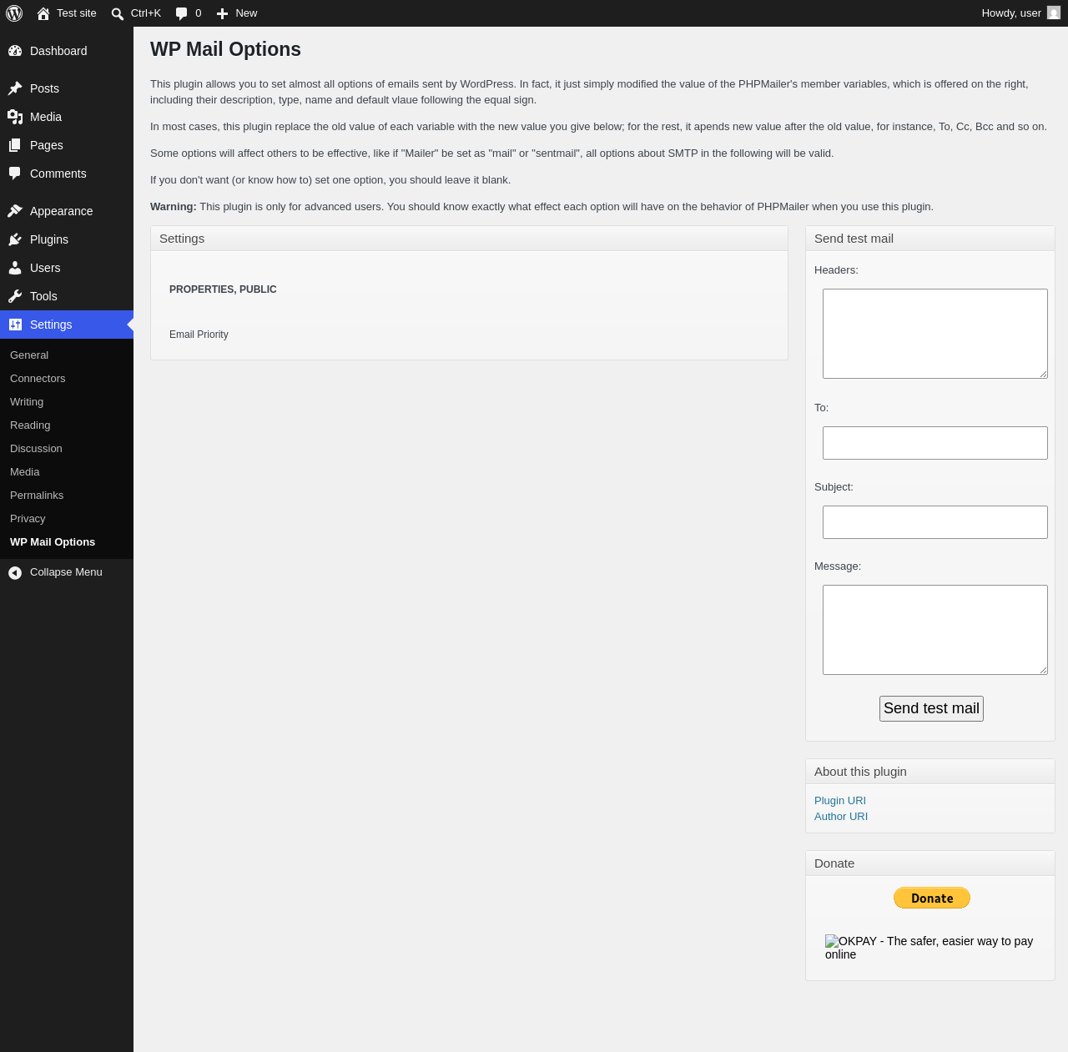
Task: Open the Author URI link
Action: point(841,817)
